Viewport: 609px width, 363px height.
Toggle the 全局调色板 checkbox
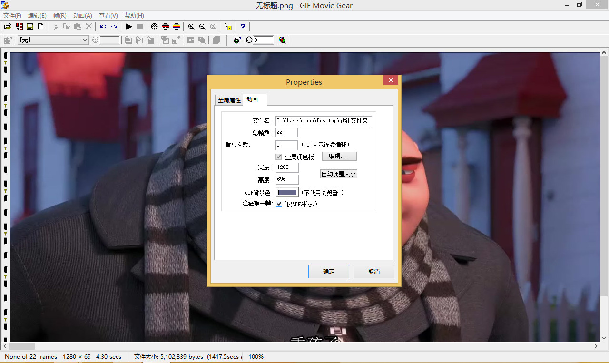click(279, 157)
